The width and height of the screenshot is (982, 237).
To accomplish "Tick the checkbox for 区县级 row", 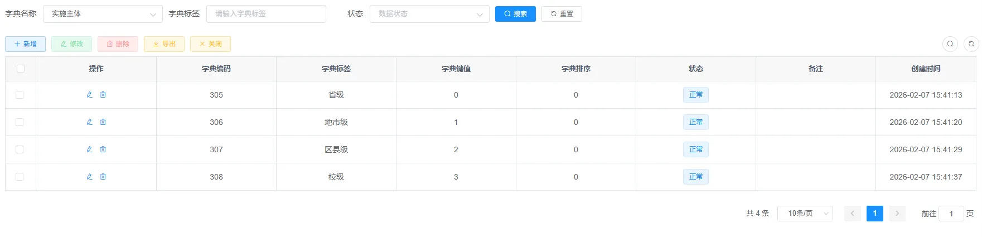I will [20, 149].
